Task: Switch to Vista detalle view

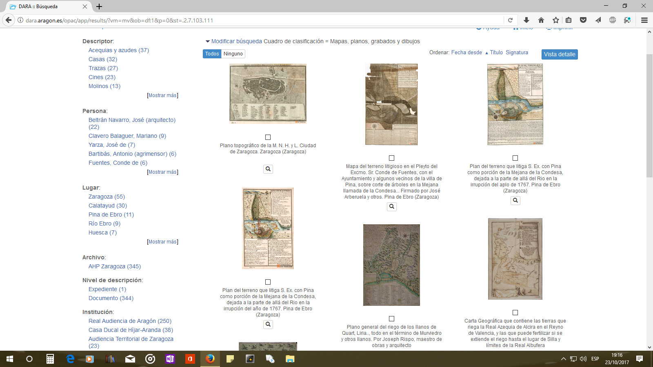Action: point(560,54)
